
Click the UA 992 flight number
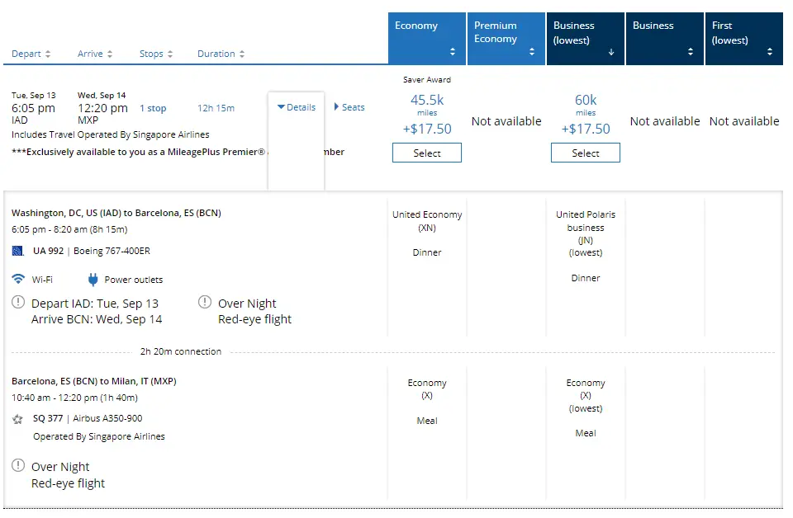click(49, 251)
